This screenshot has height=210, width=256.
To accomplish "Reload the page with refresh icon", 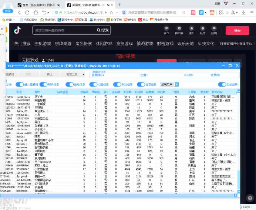I will 27,13.
